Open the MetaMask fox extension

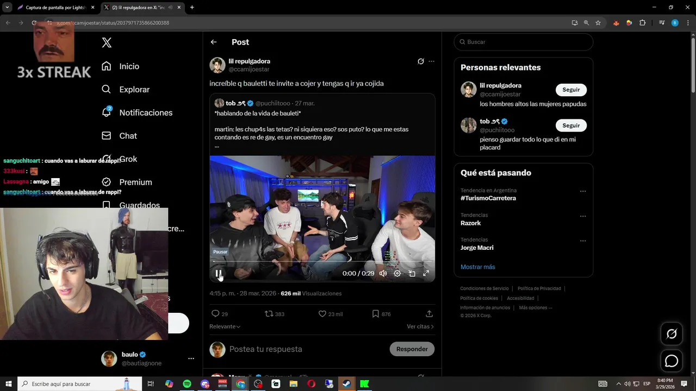click(616, 23)
